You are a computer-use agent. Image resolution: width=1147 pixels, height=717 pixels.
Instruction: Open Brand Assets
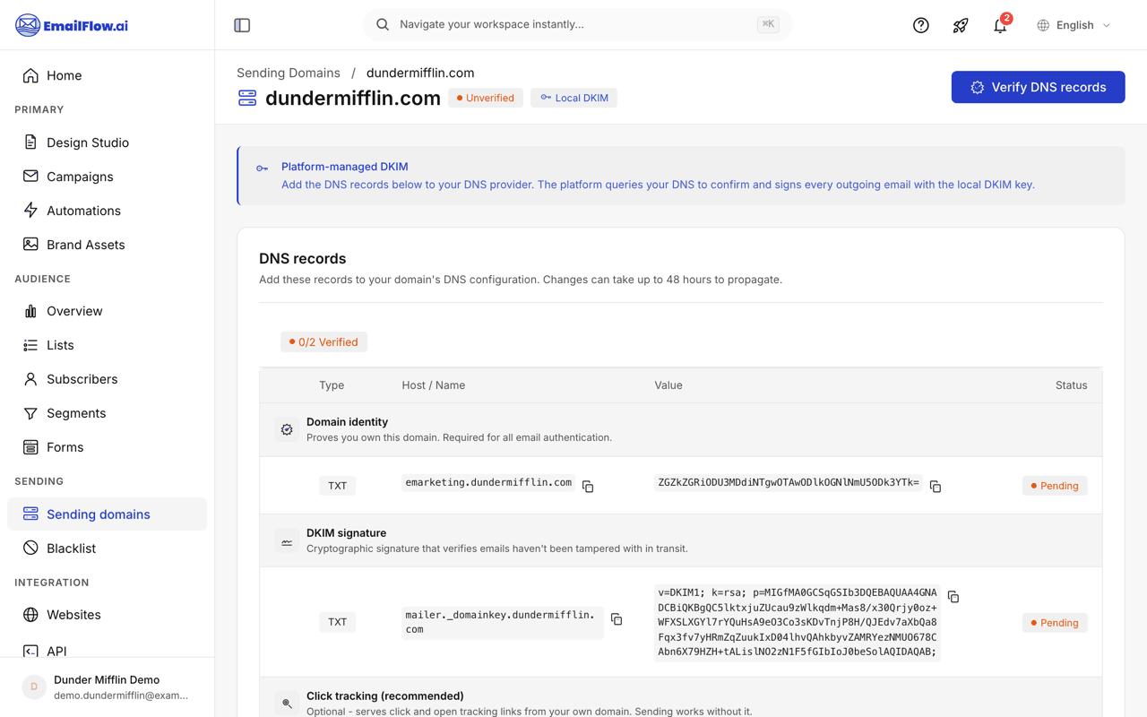107,245
